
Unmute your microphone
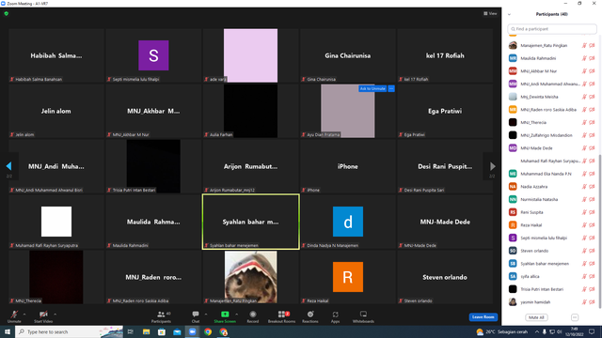14,316
